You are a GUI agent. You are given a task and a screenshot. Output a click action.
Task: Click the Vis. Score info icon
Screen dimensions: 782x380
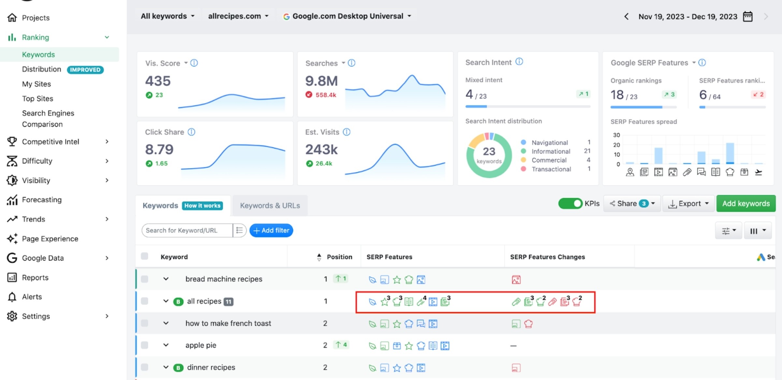click(x=194, y=63)
